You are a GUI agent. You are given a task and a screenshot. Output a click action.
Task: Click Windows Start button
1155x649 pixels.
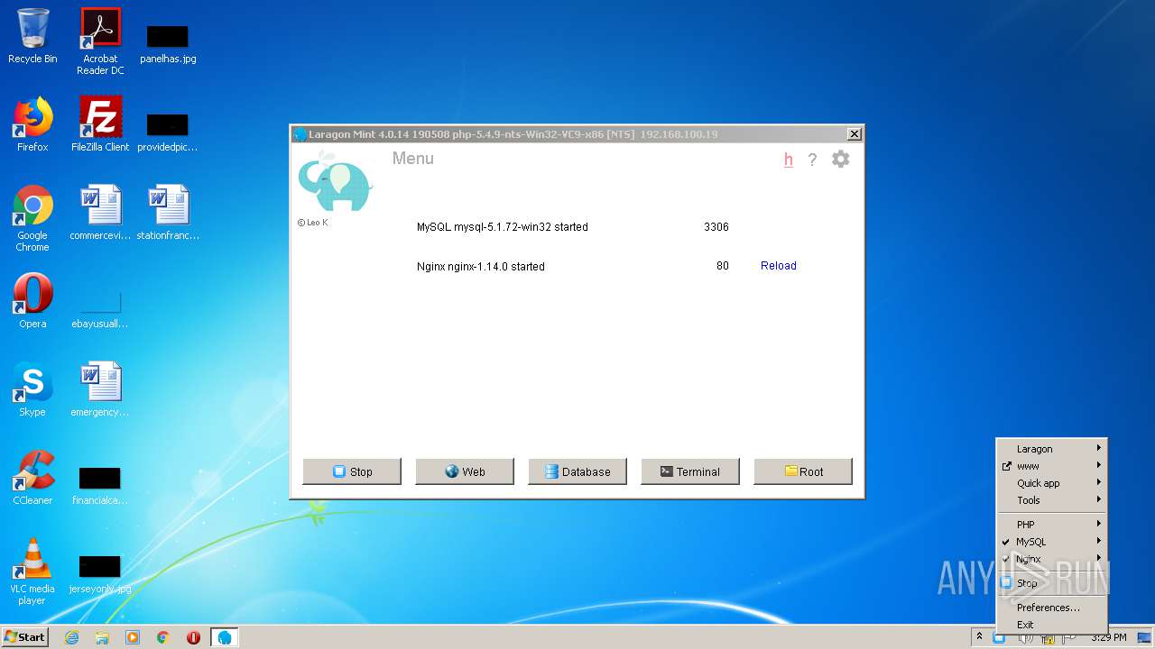[24, 637]
